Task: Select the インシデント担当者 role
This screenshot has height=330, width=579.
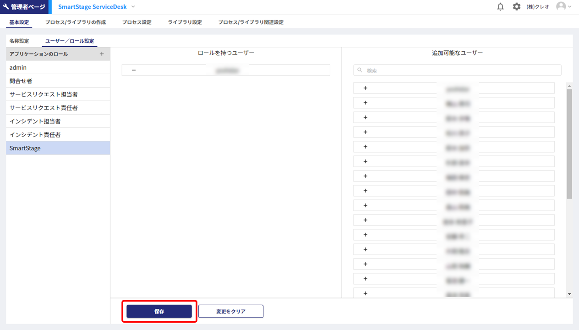Action: 35,121
